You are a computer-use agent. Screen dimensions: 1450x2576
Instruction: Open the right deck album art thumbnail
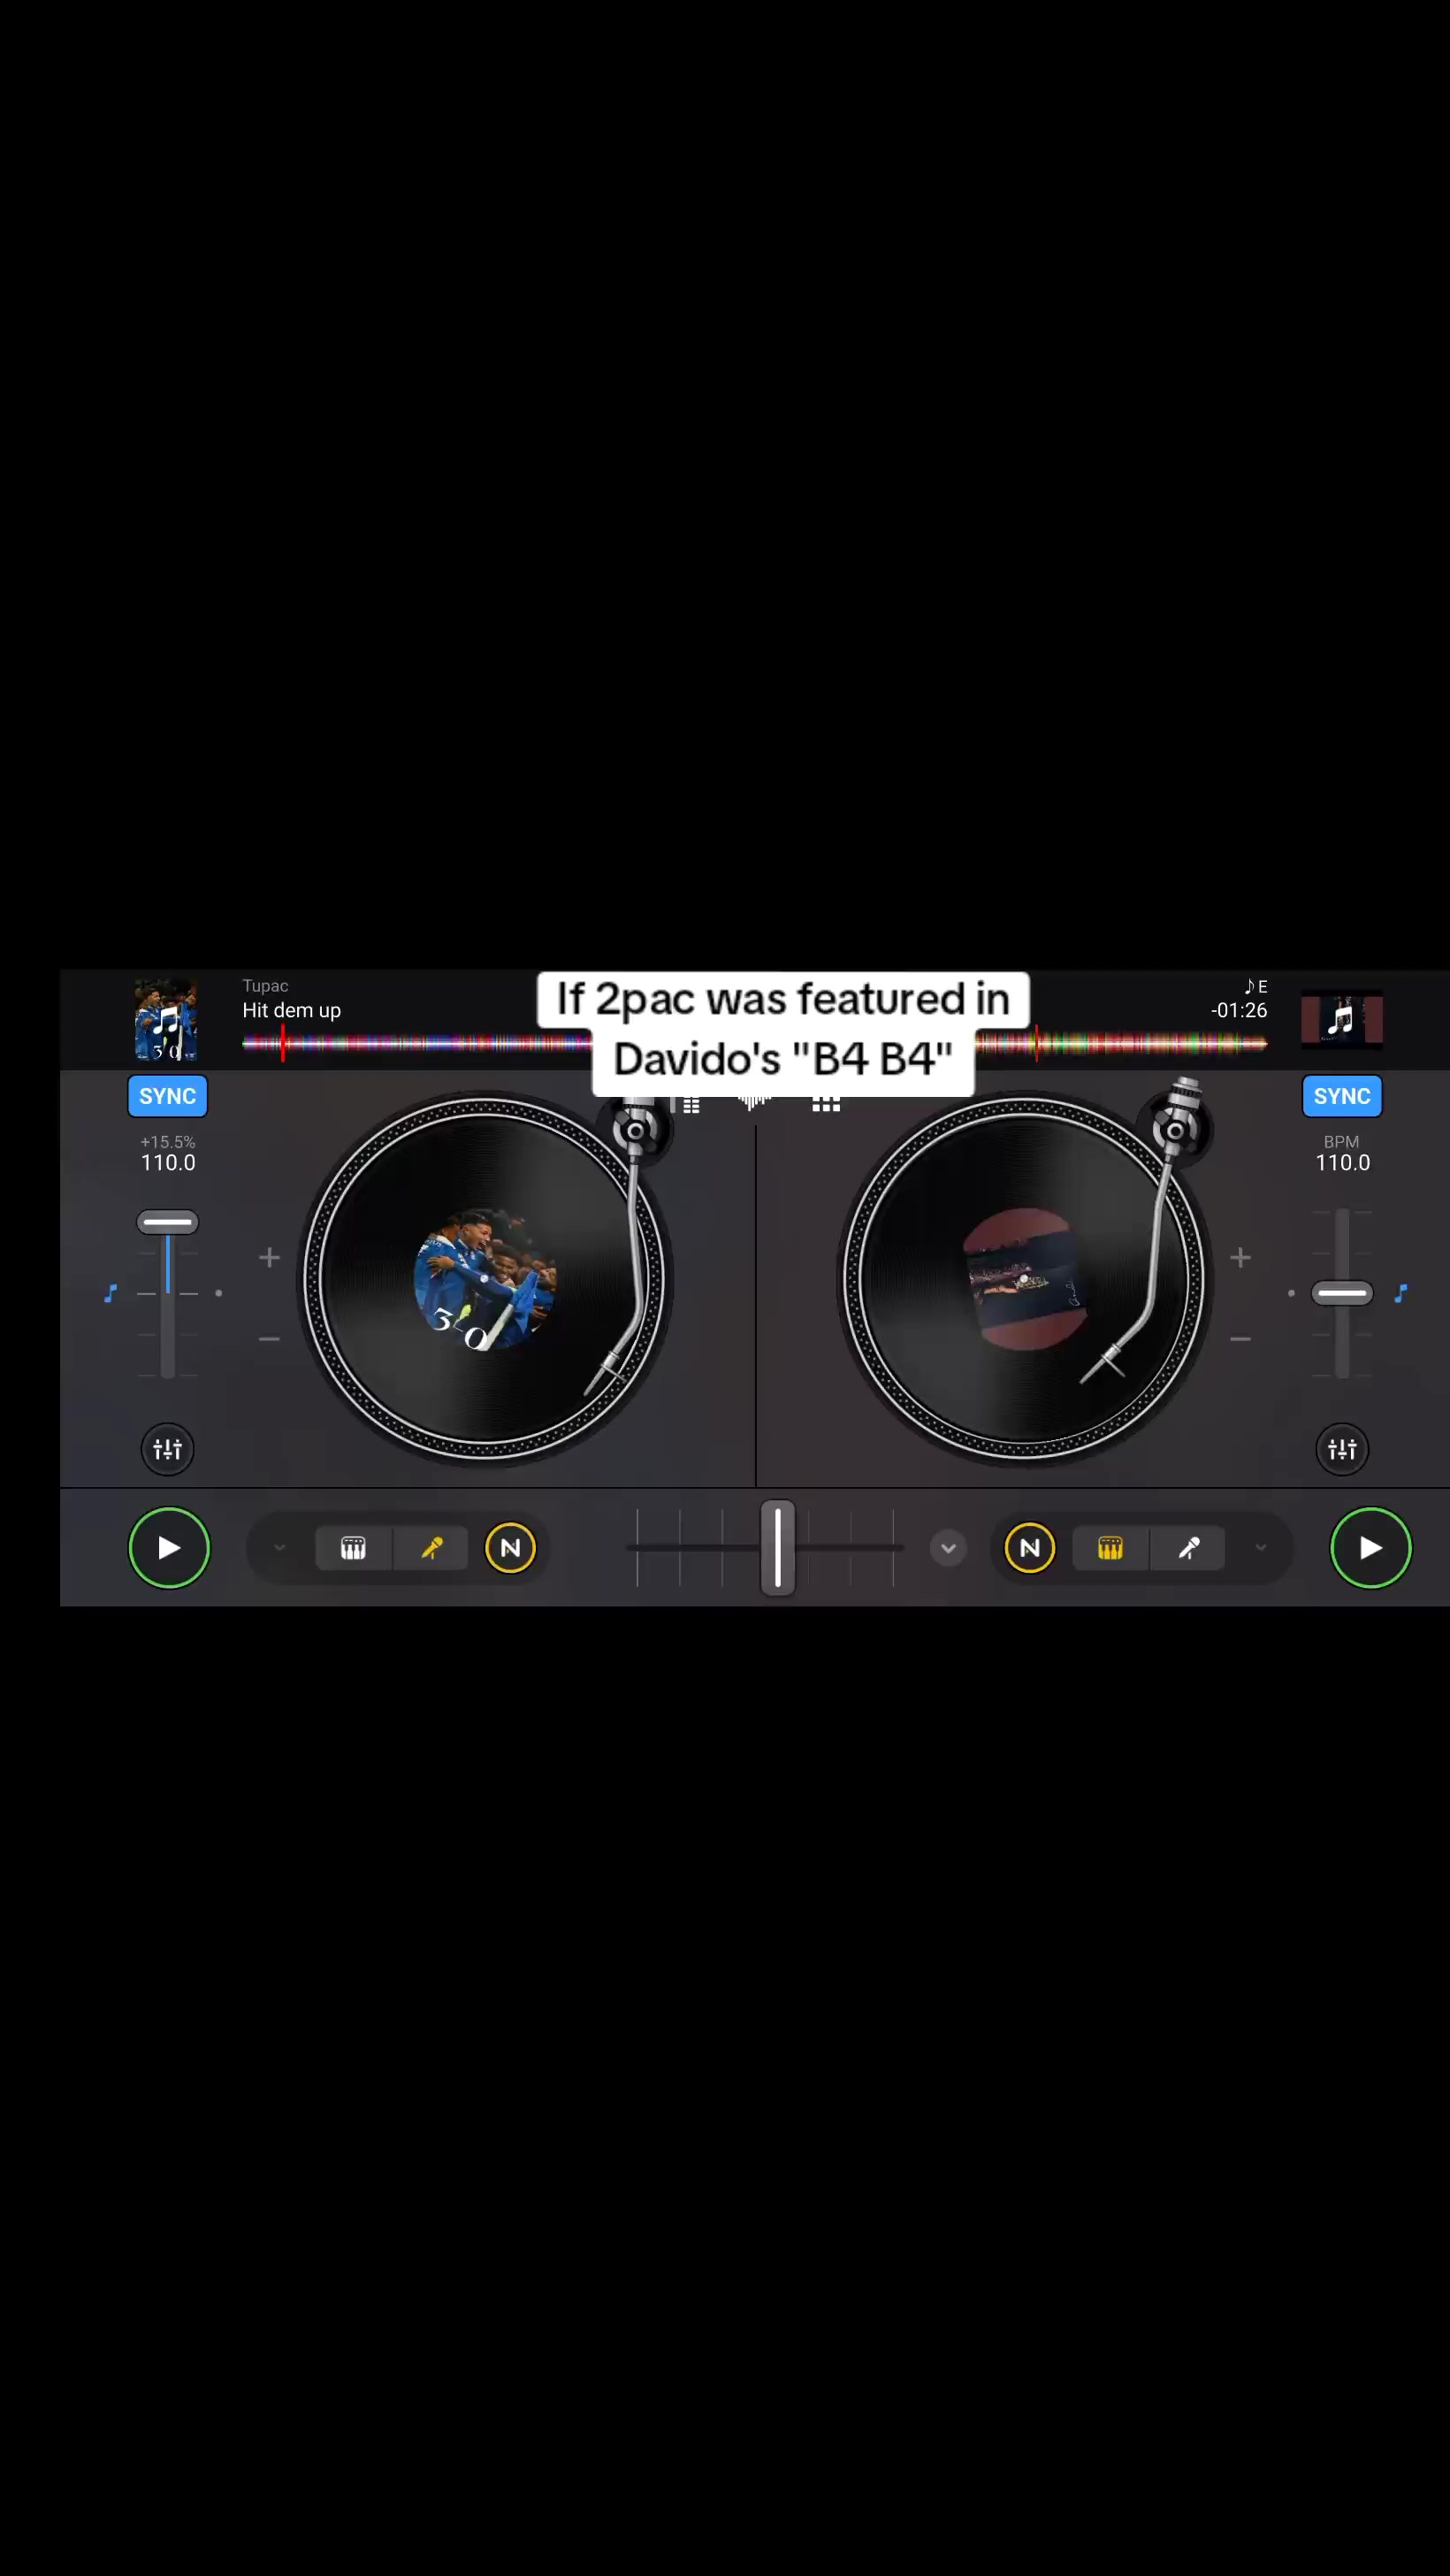click(1341, 1019)
